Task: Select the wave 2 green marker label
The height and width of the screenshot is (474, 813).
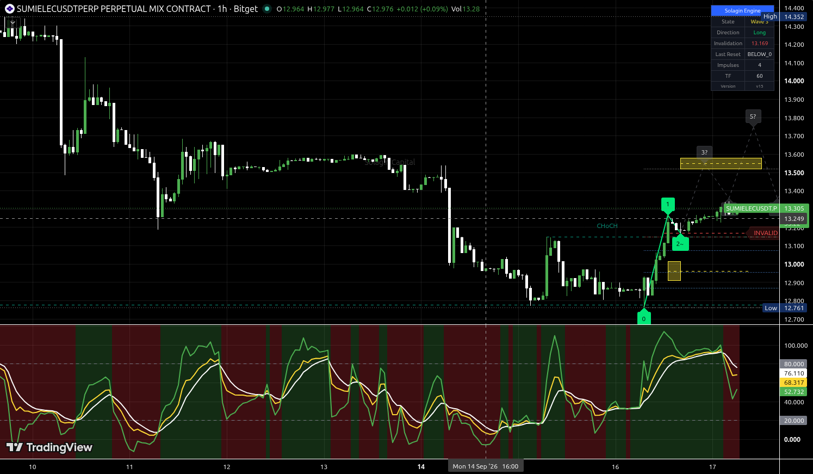Action: click(680, 244)
